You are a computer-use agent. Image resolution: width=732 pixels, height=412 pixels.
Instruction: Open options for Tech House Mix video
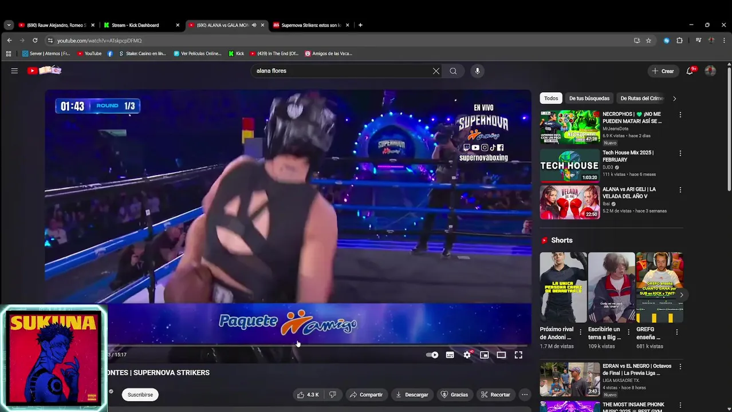[x=680, y=153]
